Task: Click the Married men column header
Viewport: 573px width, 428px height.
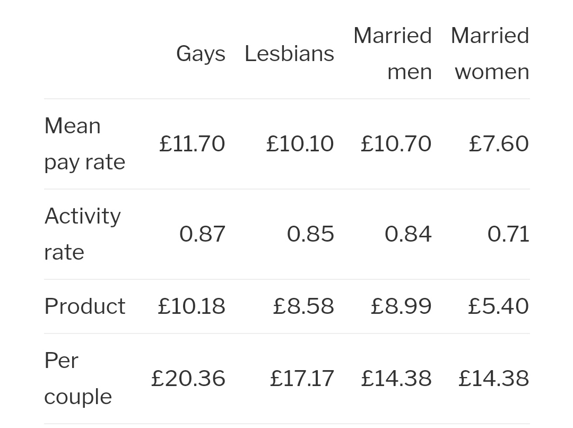Action: pos(393,54)
